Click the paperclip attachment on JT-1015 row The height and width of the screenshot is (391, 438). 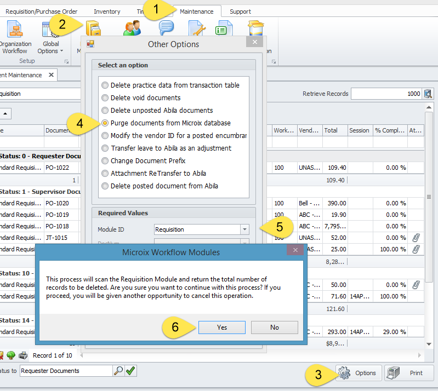[x=416, y=238]
